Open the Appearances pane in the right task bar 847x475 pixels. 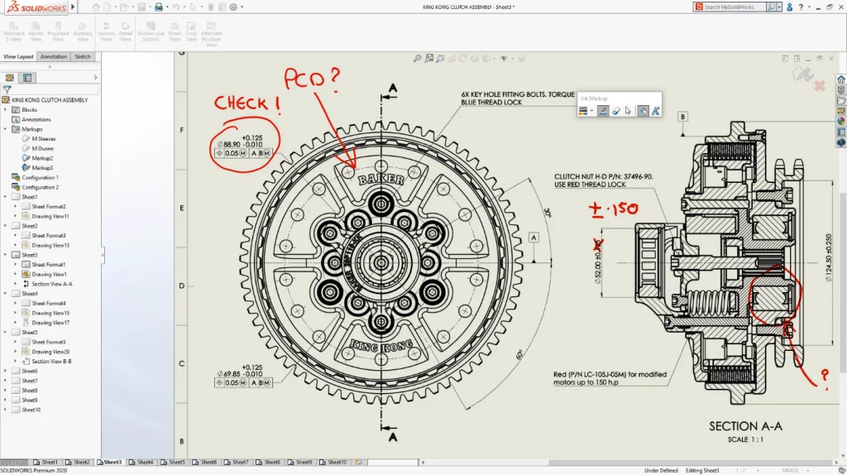click(841, 120)
